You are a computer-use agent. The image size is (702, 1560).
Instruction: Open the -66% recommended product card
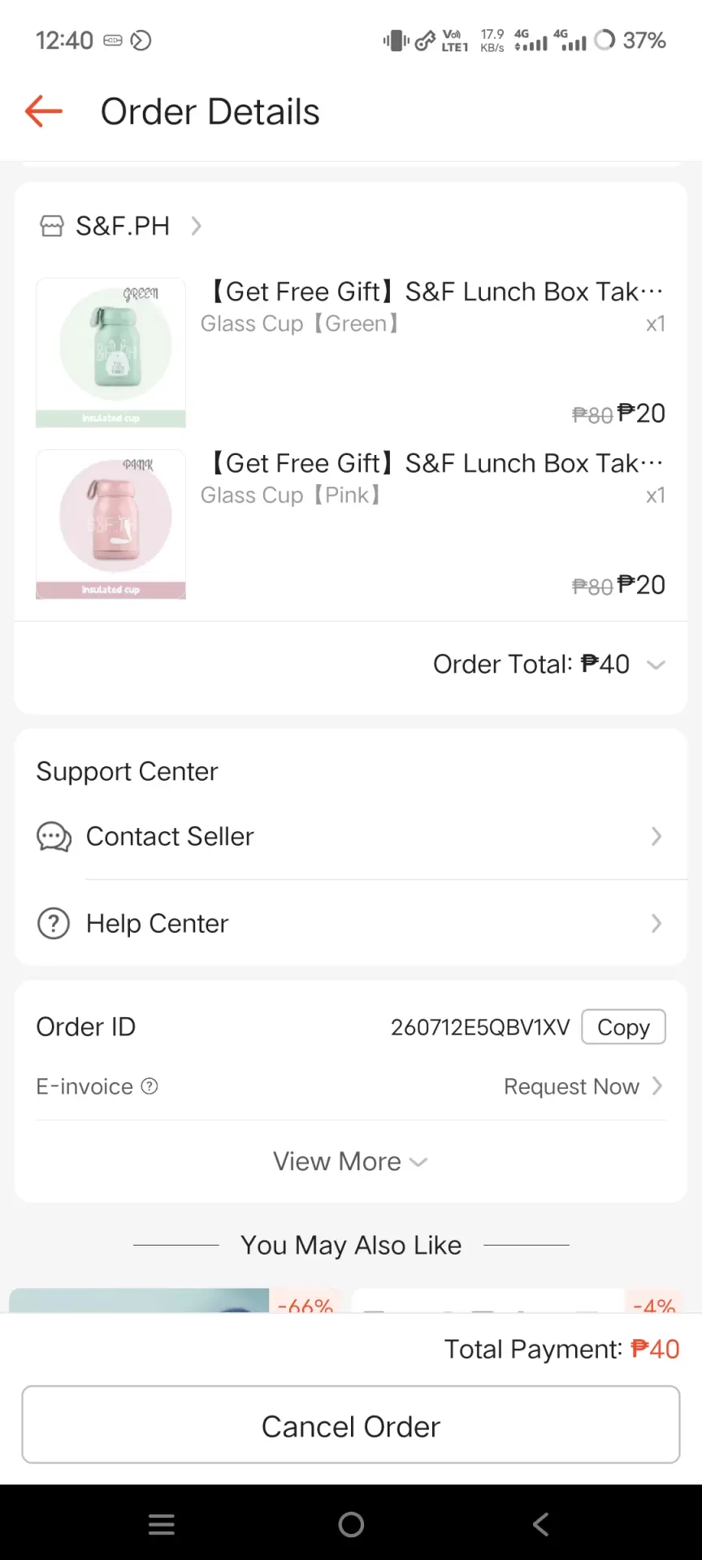pos(175,1300)
